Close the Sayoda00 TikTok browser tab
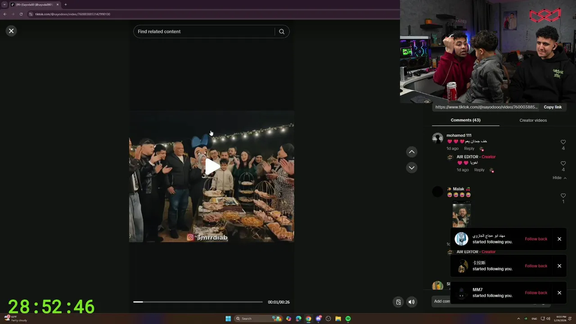Viewport: 576px width, 324px height. [58, 4]
